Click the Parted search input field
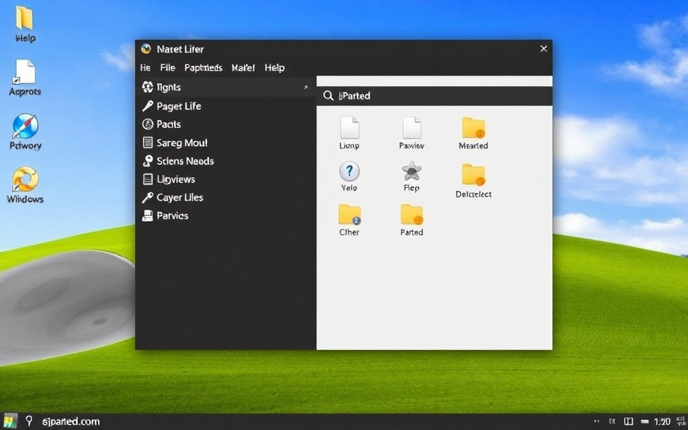This screenshot has width=688, height=430. click(x=435, y=95)
